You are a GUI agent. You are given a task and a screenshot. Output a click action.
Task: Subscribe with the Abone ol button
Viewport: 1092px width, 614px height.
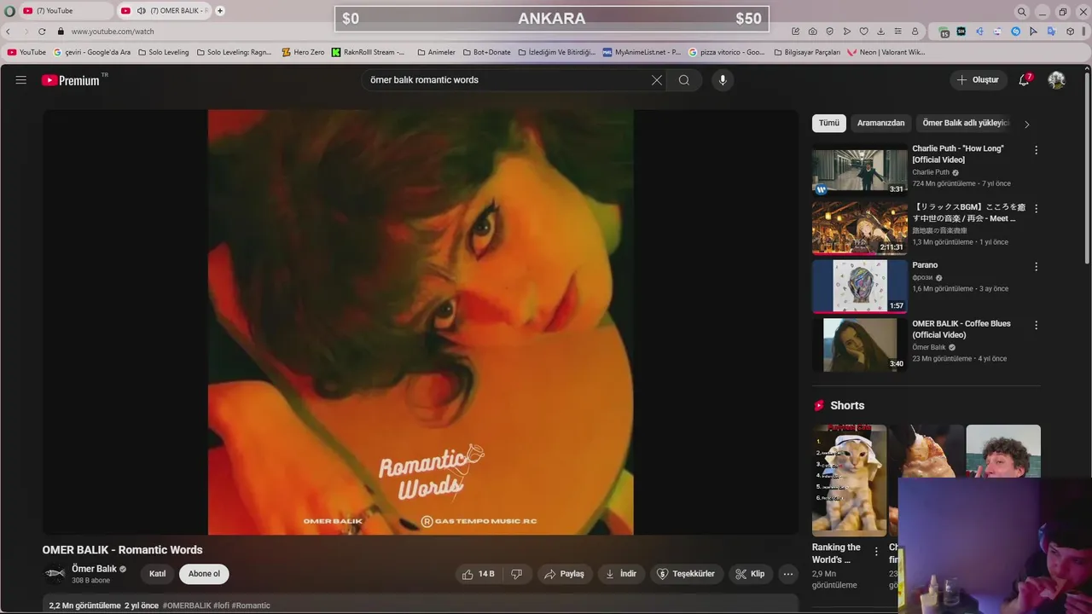(x=204, y=574)
